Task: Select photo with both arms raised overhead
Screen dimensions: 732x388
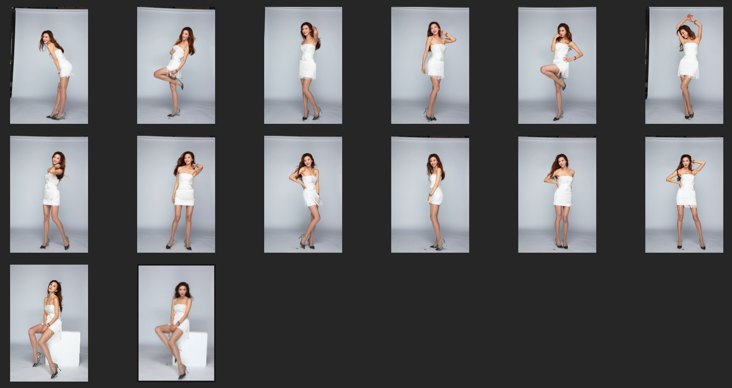Action: 684,66
